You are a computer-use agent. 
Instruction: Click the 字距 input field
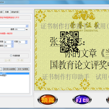click(8, 42)
